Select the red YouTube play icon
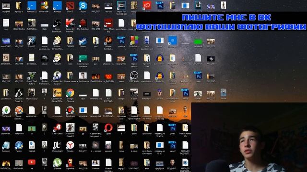Viewport: 307px width, 172px height. [32, 162]
